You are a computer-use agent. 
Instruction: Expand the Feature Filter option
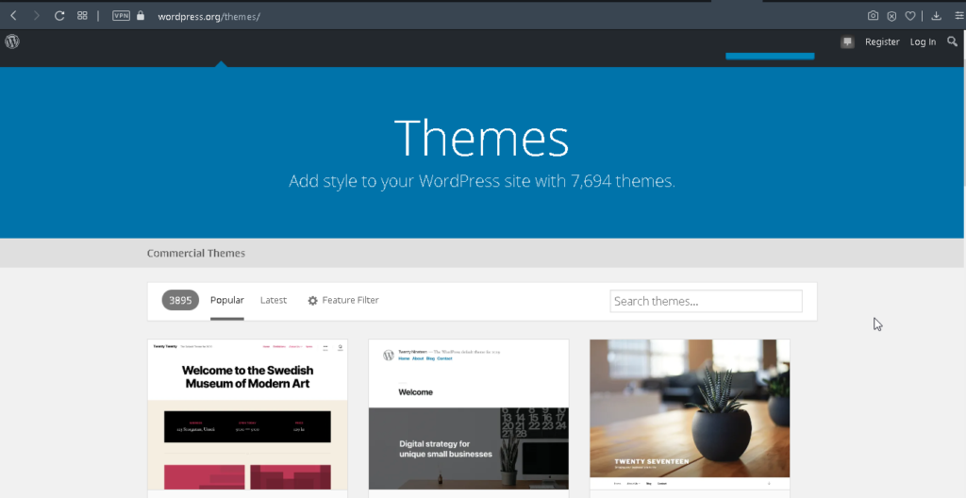tap(350, 300)
